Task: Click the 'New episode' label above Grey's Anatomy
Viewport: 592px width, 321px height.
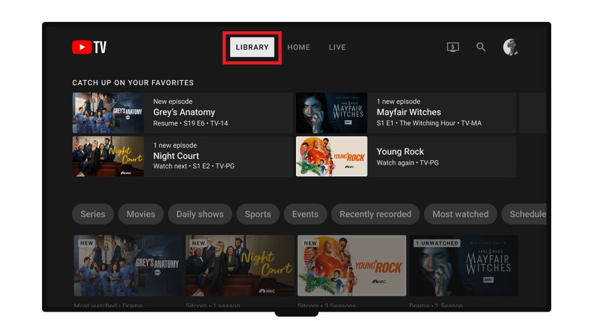Action: (x=172, y=101)
